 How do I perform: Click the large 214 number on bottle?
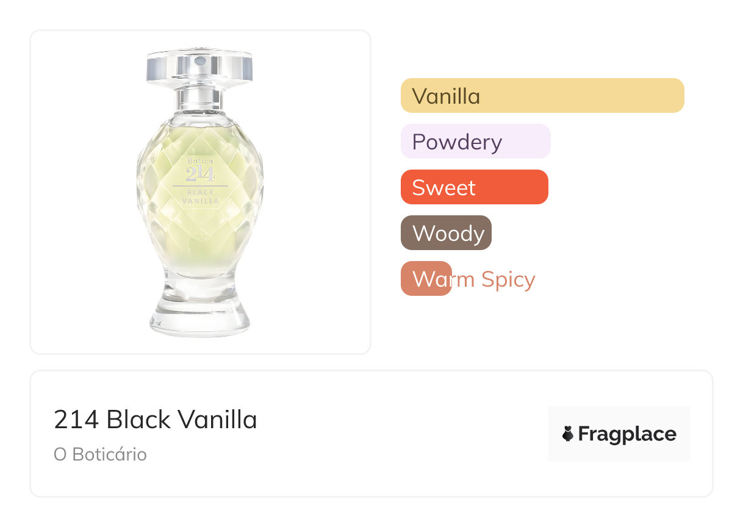[x=200, y=174]
